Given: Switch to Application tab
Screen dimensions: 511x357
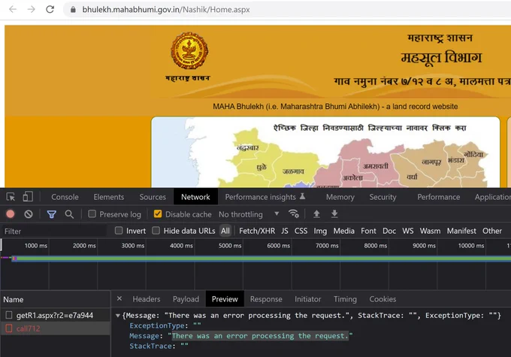Looking at the screenshot, I should 493,197.
